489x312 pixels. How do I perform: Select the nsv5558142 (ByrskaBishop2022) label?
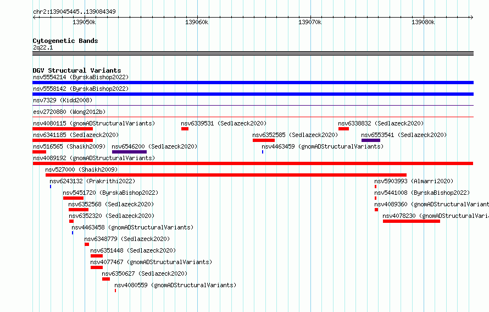(x=81, y=89)
